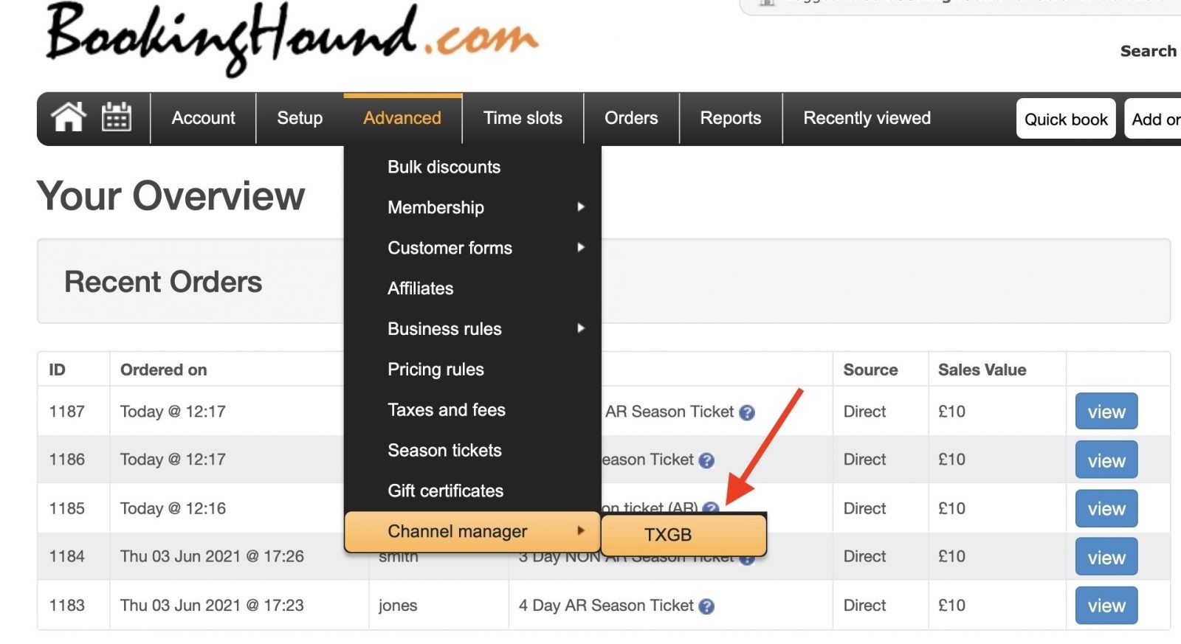Click '4 Day AR Season Ticket' text
The height and width of the screenshot is (644, 1181).
(606, 606)
